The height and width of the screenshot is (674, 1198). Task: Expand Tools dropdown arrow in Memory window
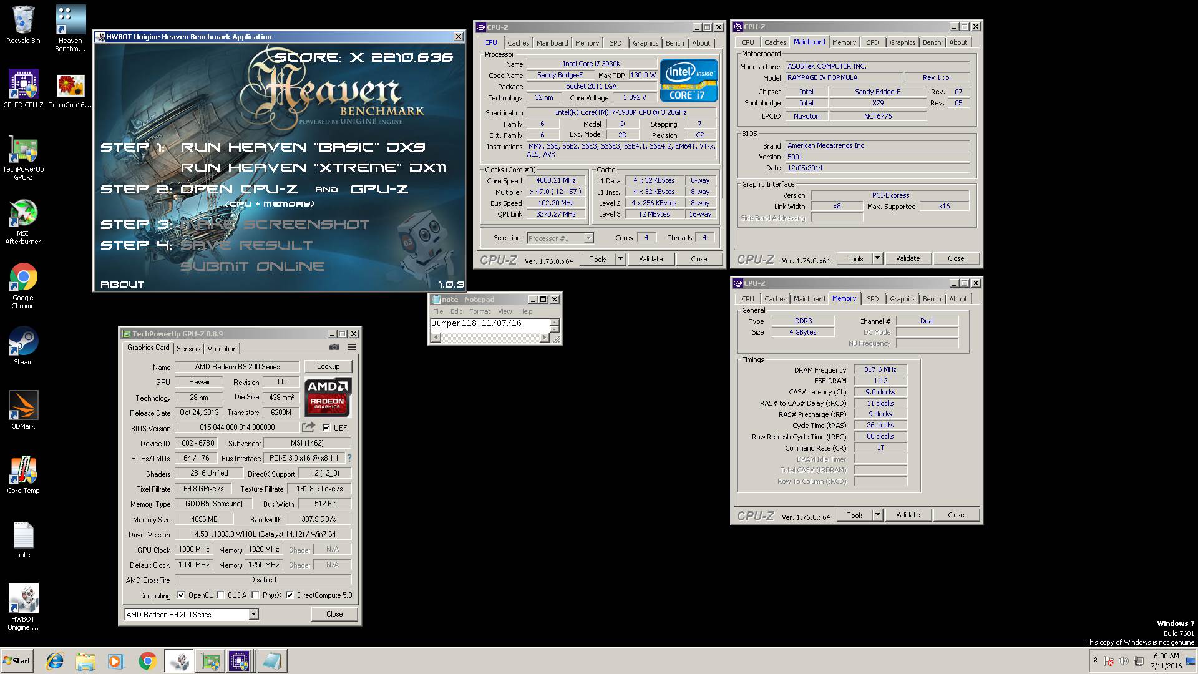pos(877,515)
